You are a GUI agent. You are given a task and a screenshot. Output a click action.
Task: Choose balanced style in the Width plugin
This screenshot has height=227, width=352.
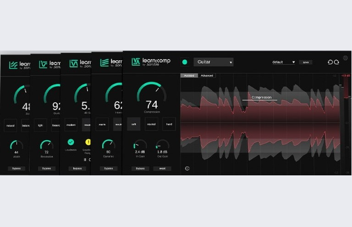pyautogui.click(x=26, y=125)
